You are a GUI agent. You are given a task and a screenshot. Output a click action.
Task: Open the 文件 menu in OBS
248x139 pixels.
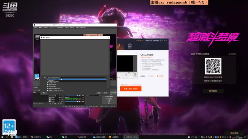click(35, 27)
